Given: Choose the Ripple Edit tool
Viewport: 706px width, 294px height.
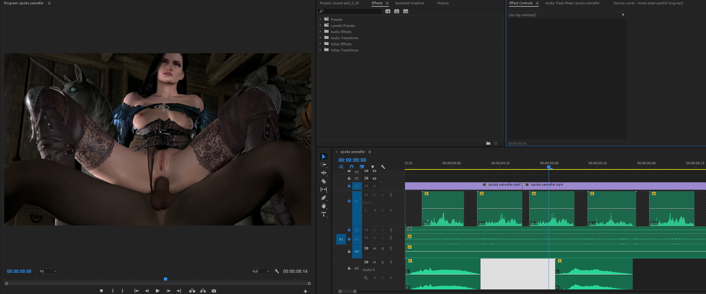Looking at the screenshot, I should [x=324, y=173].
